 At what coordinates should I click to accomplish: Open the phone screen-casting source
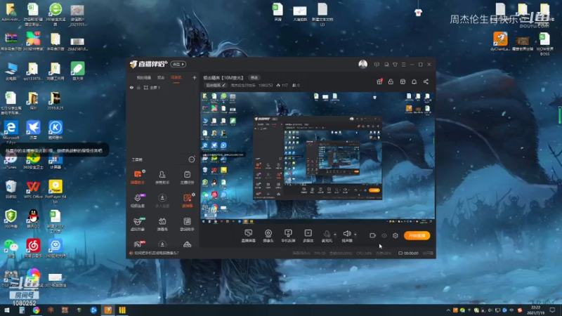[x=288, y=236]
